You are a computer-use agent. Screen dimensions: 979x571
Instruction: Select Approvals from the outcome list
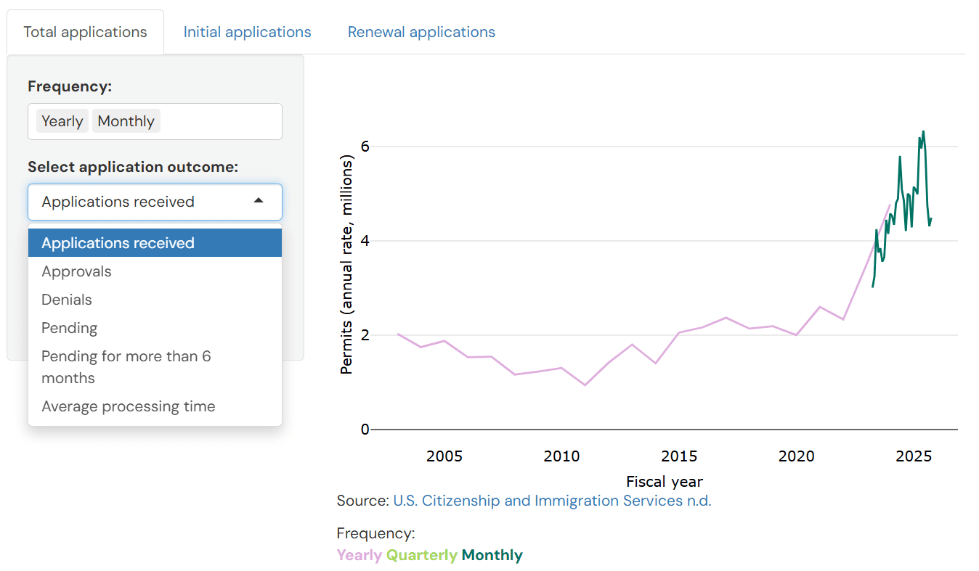[x=76, y=271]
